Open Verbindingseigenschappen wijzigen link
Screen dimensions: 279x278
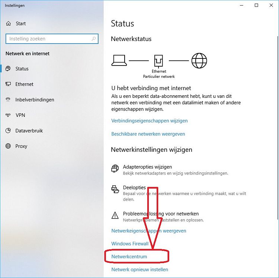150,121
